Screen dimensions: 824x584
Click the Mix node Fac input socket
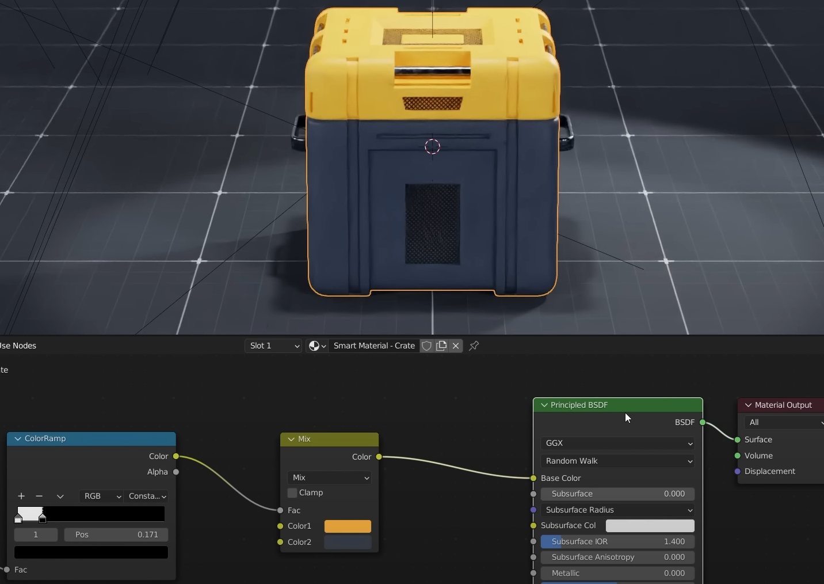pos(280,510)
